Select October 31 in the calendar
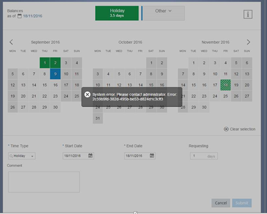Viewport: 267px width, 214px height. (97, 118)
